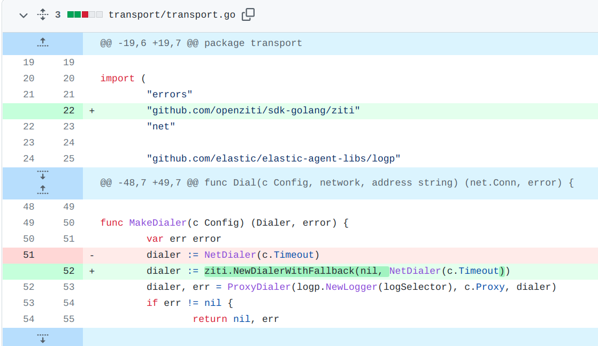This screenshot has height=346, width=598.
Task: Click the "@@ -48,7 +49,7 @@ func Dial" hunk header text
Action: pyautogui.click(x=336, y=183)
